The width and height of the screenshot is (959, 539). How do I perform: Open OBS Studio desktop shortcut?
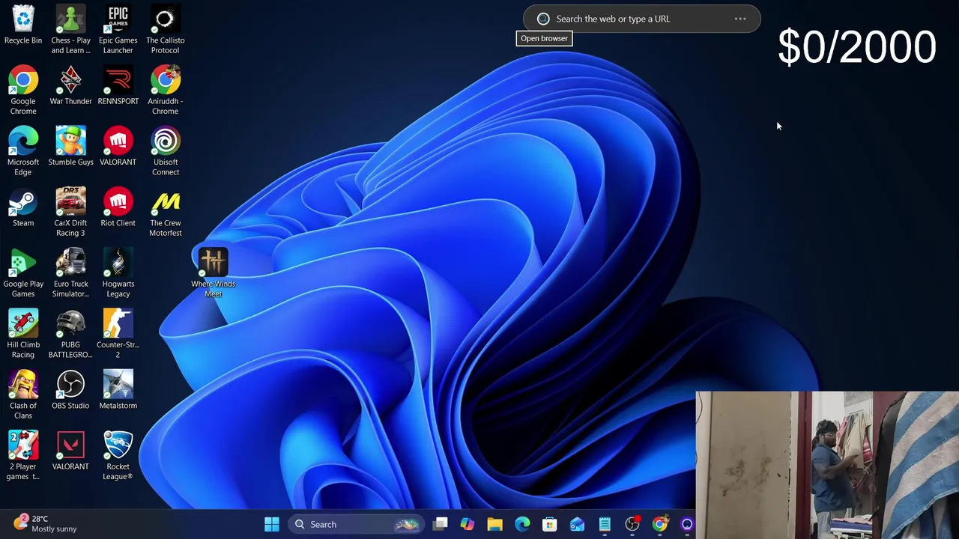pyautogui.click(x=70, y=389)
